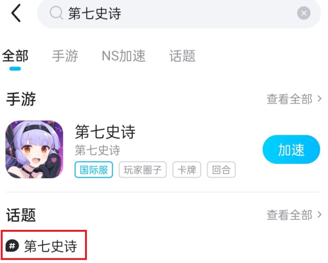Select the 话题 tab

[x=182, y=56]
